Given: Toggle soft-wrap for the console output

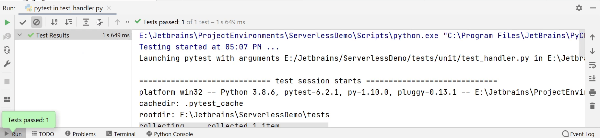Looking at the screenshot, I should pos(592,65).
